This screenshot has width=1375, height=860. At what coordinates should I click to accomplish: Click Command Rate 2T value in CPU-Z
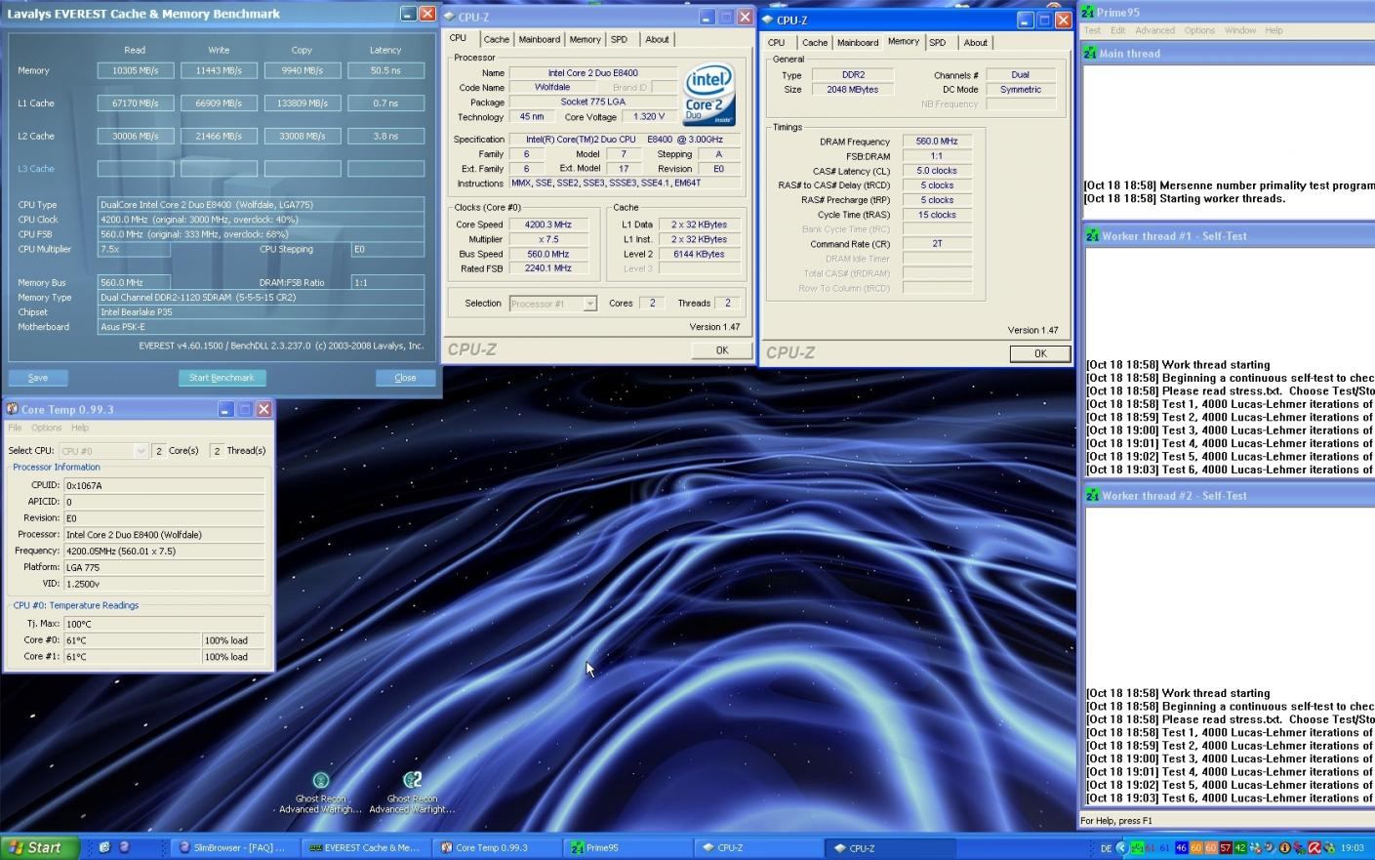point(936,243)
